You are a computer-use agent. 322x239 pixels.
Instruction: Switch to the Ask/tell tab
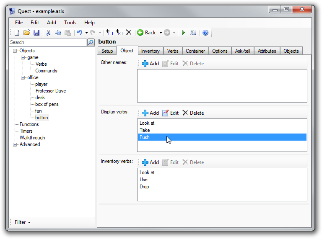point(242,51)
